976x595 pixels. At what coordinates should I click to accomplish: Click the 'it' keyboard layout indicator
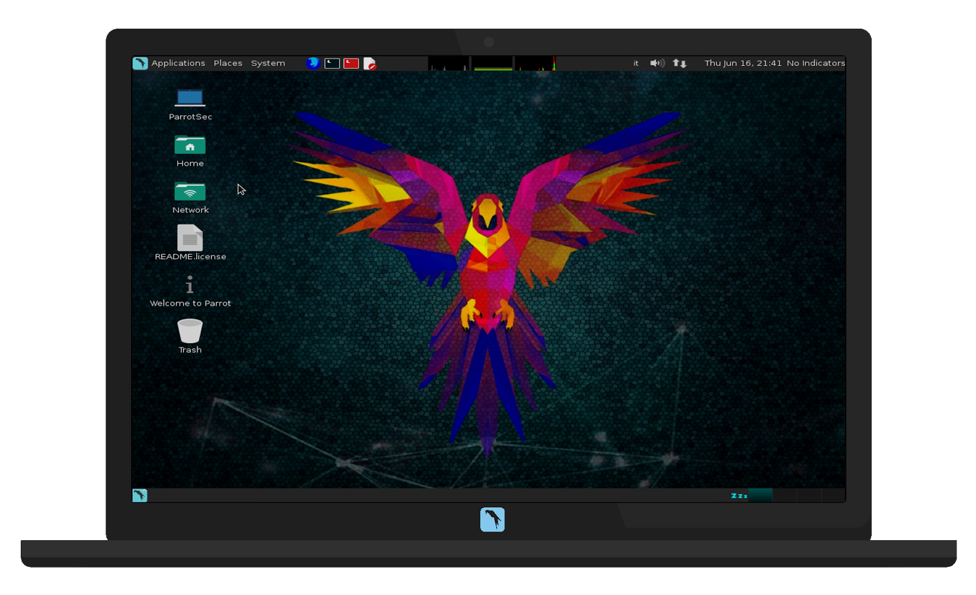[x=636, y=63]
